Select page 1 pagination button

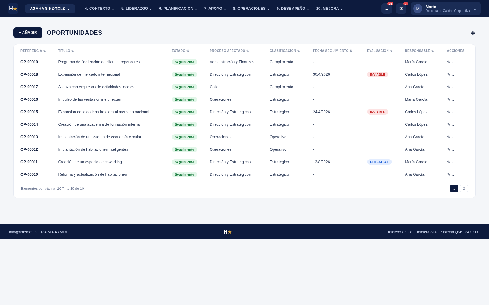pyautogui.click(x=454, y=188)
